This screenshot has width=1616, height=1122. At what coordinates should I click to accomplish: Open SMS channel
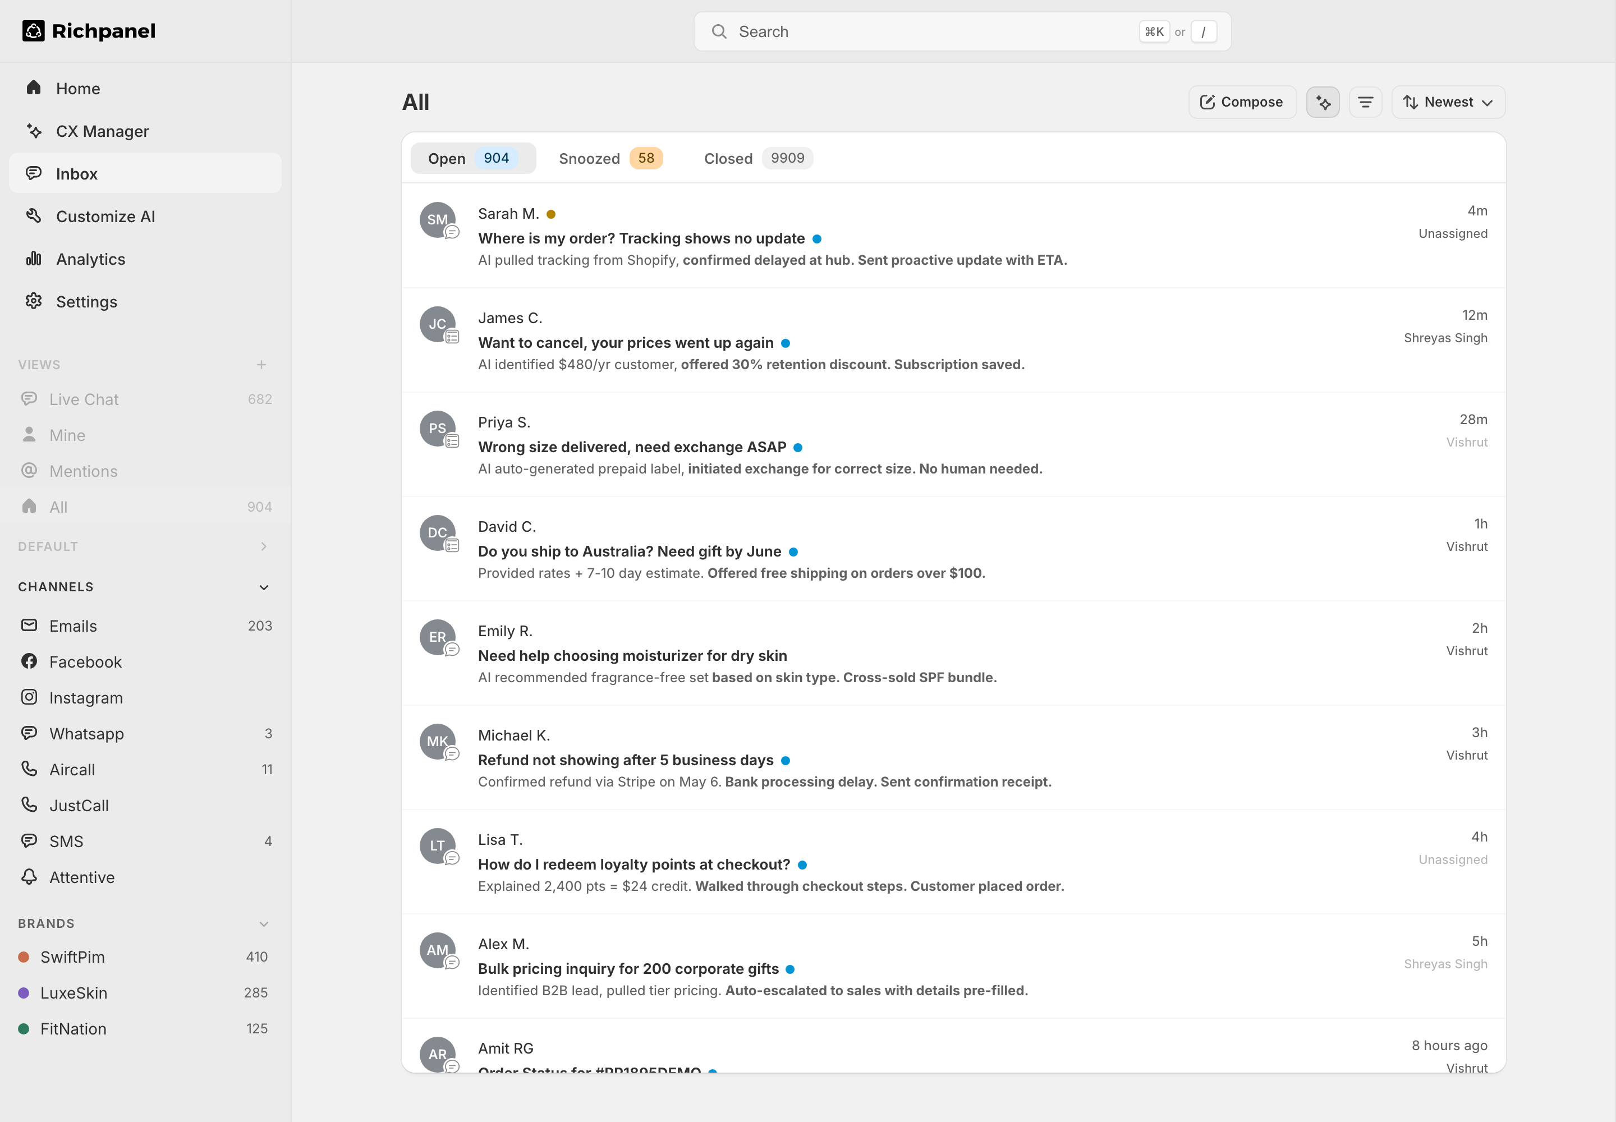pos(145,841)
